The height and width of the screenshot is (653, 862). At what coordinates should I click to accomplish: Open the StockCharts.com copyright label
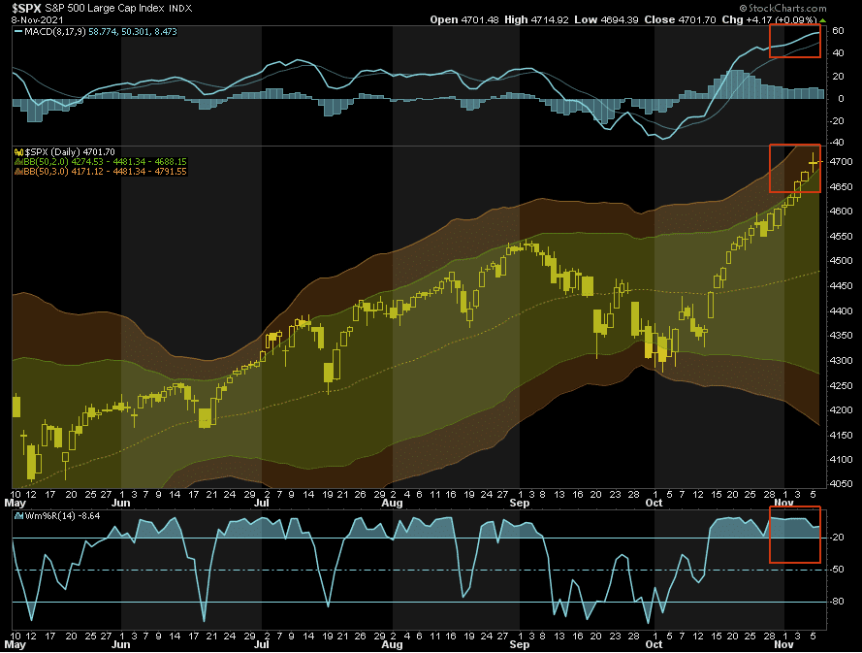(782, 8)
